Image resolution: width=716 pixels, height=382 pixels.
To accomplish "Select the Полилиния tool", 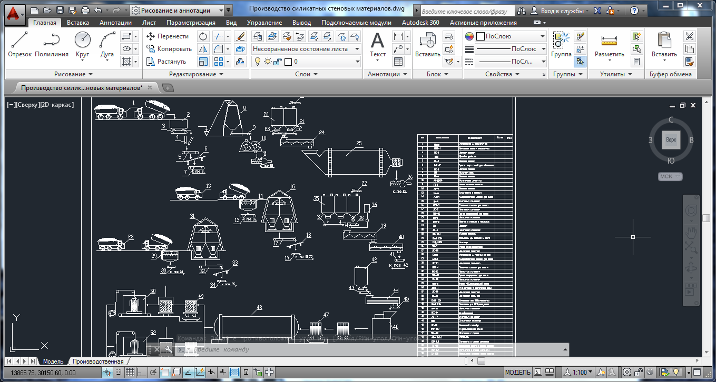I will pyautogui.click(x=52, y=44).
